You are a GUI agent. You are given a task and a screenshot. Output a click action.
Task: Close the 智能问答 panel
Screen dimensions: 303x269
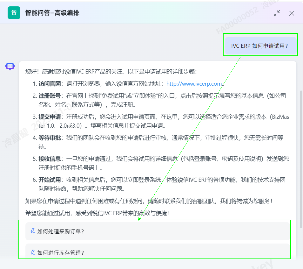[x=292, y=13]
